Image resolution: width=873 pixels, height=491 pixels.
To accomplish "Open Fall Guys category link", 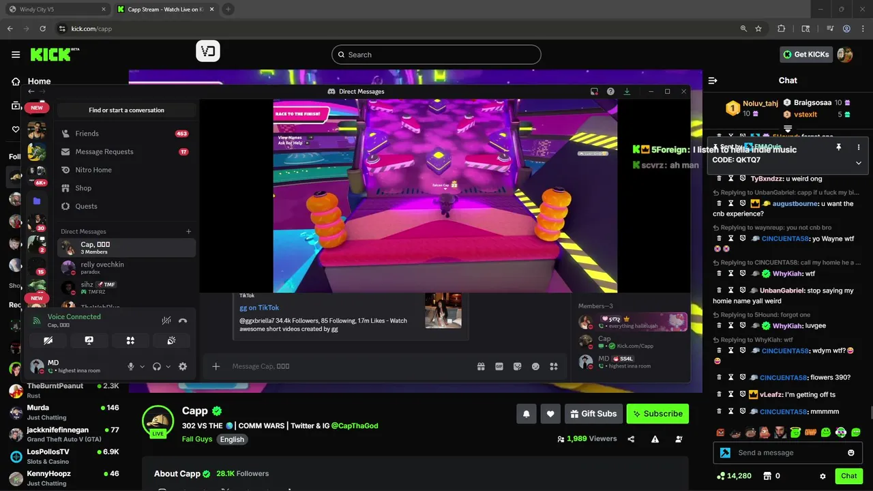I will point(197,439).
